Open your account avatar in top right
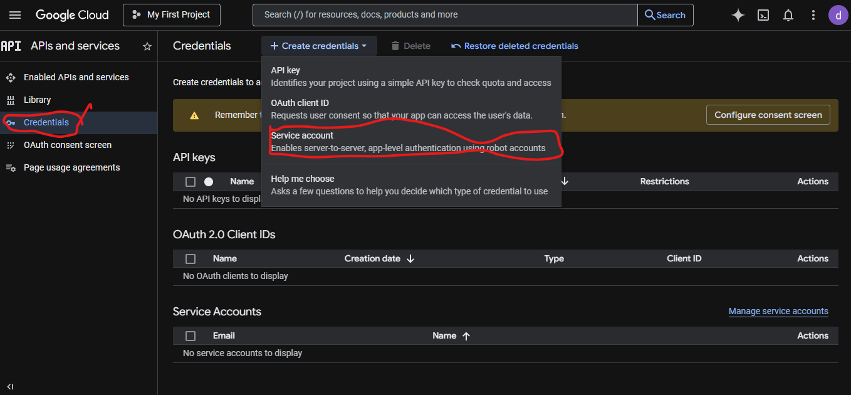Screen dimensions: 851x395 (x=838, y=14)
